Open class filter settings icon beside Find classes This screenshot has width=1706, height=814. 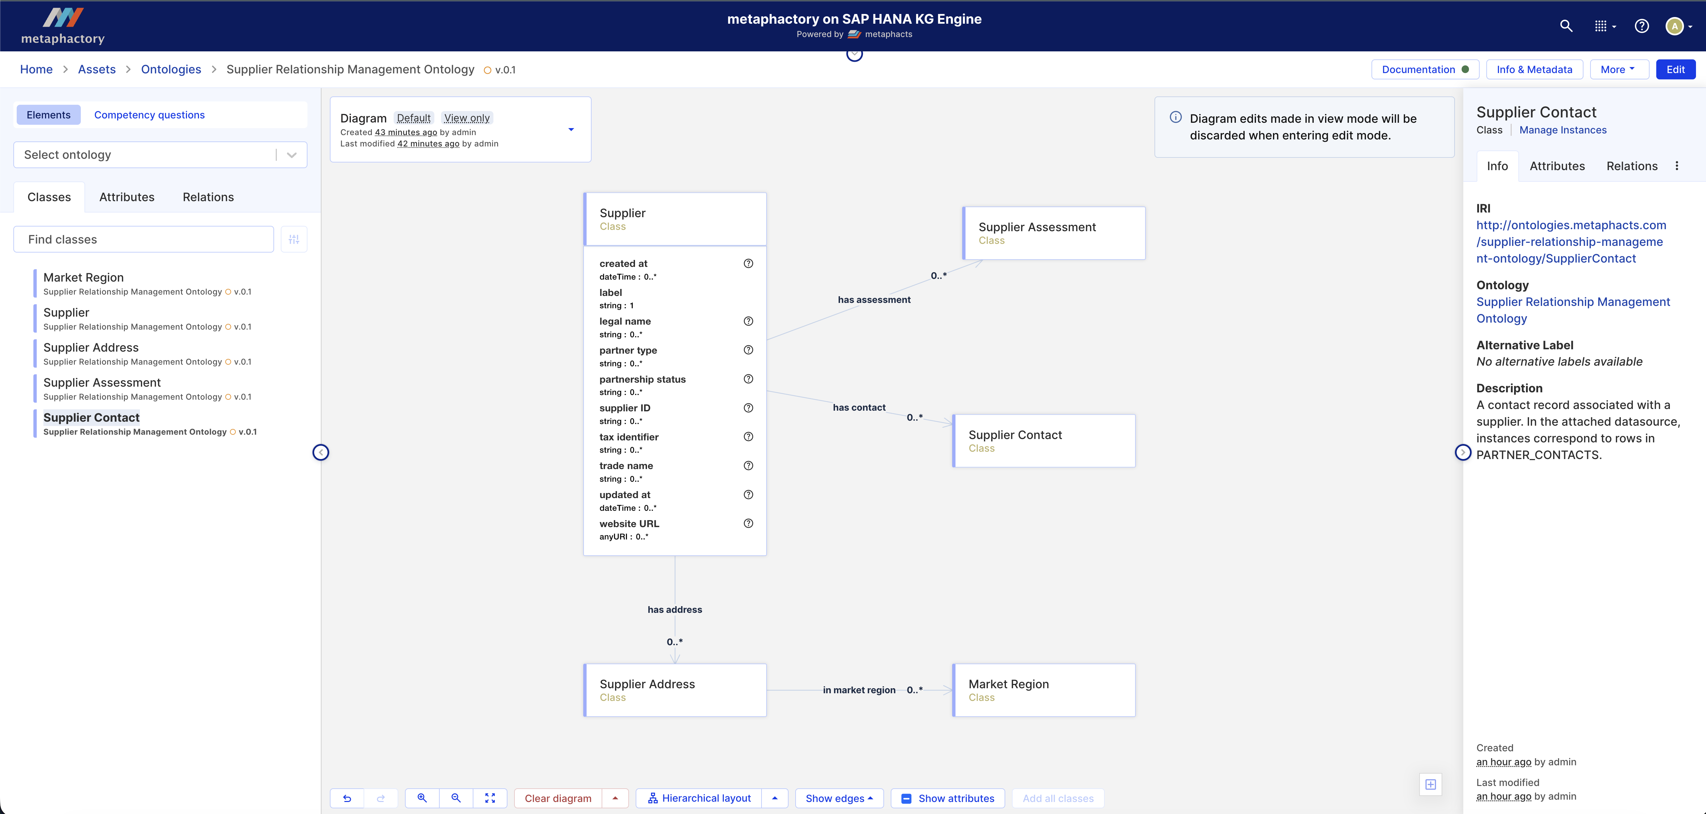[294, 239]
